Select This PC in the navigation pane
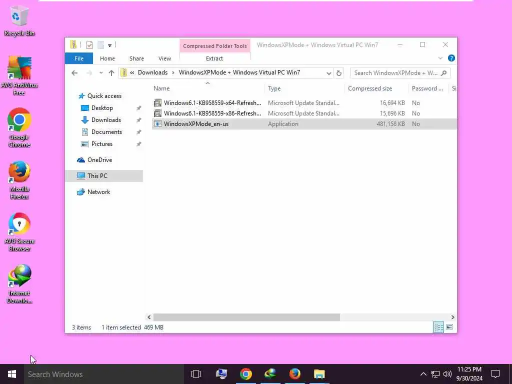 (x=104, y=175)
